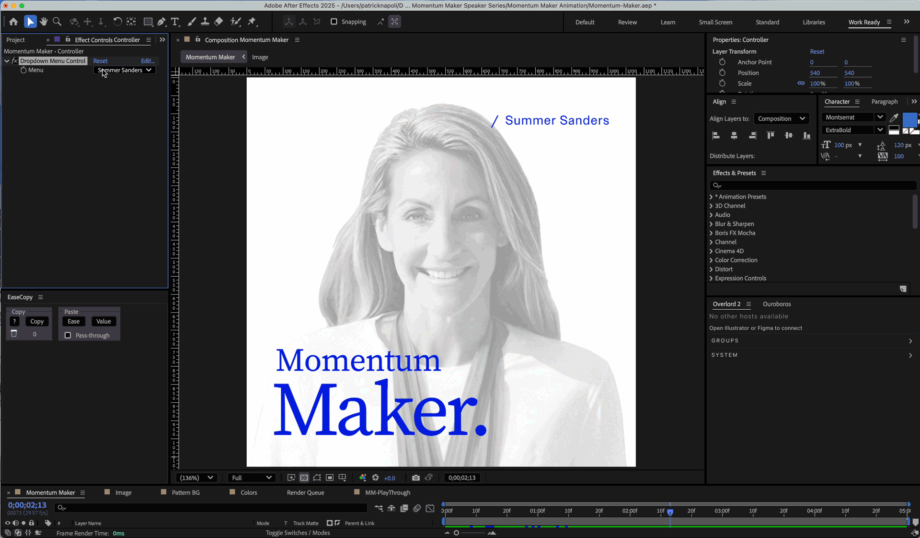Click the blue fill color swatch
This screenshot has width=920, height=538.
pyautogui.click(x=909, y=119)
